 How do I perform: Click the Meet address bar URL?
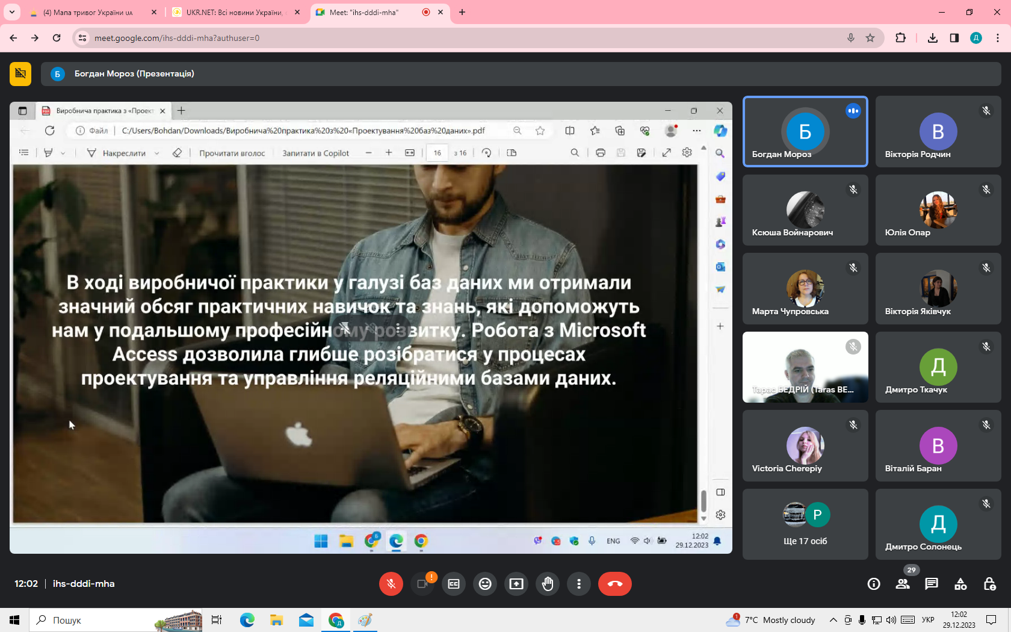[177, 38]
